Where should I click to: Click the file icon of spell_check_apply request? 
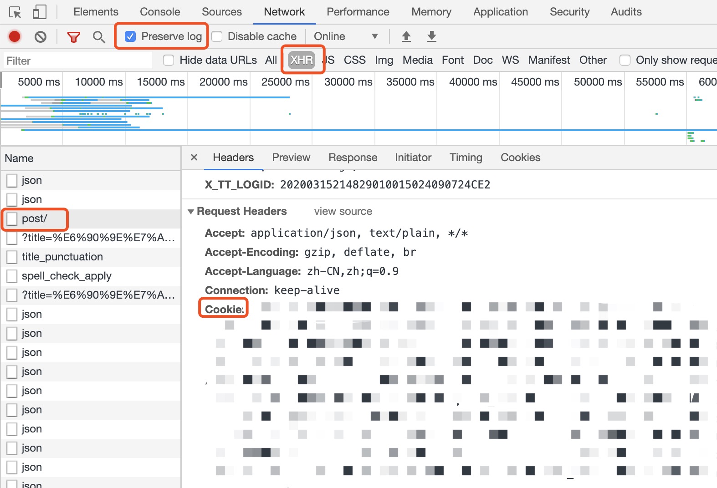pos(12,276)
